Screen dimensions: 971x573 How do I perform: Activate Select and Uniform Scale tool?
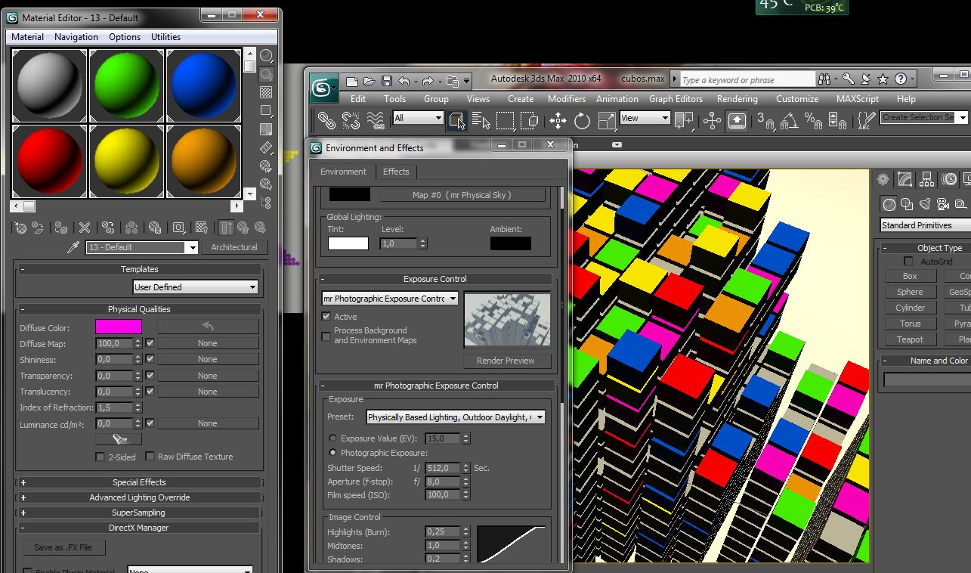coord(607,119)
